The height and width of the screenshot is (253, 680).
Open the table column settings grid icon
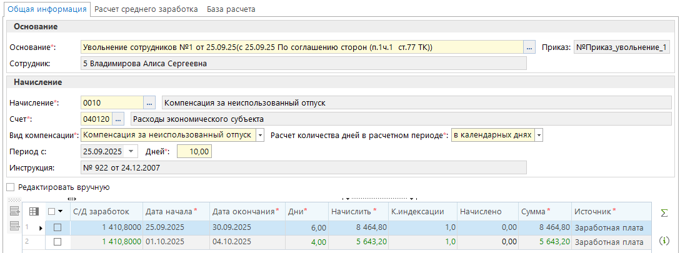(34, 212)
